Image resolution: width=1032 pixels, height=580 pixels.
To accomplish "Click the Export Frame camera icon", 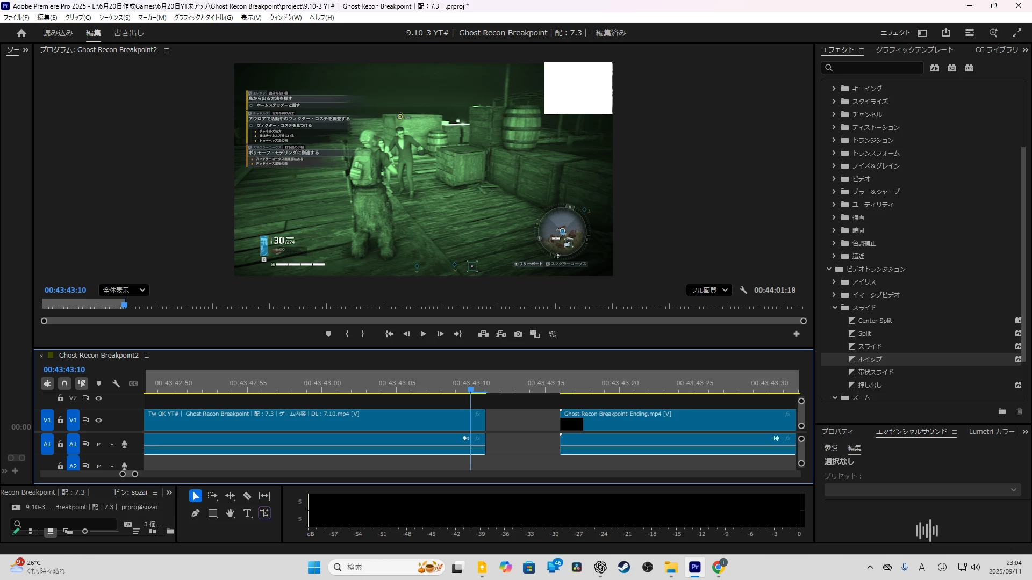I will (518, 334).
